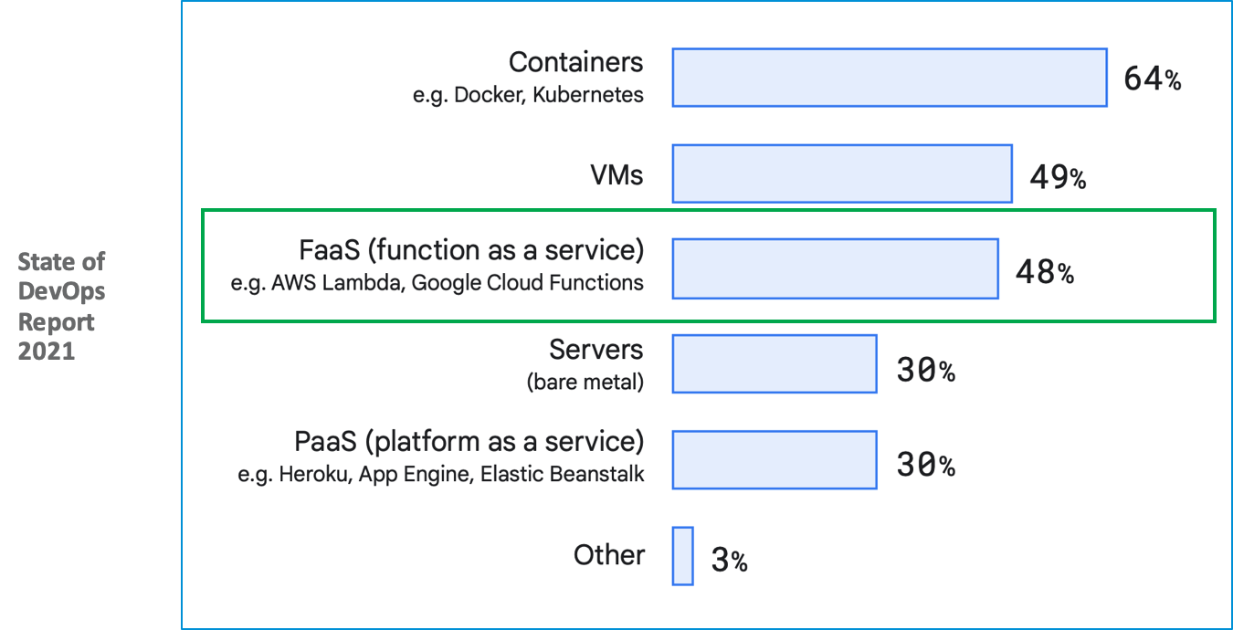Click the Containers label
This screenshot has width=1233, height=630.
(x=575, y=62)
